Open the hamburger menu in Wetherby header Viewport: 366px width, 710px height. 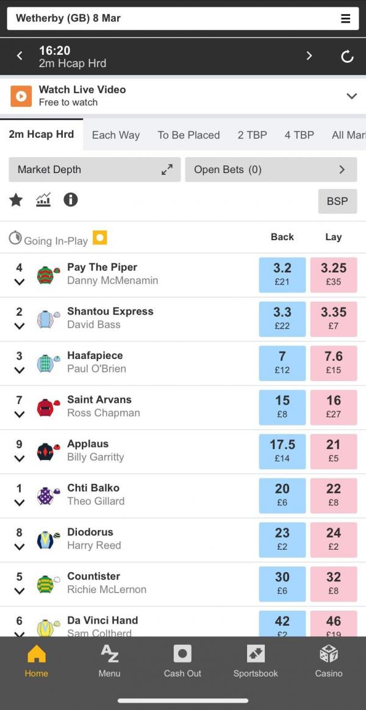[x=346, y=18]
